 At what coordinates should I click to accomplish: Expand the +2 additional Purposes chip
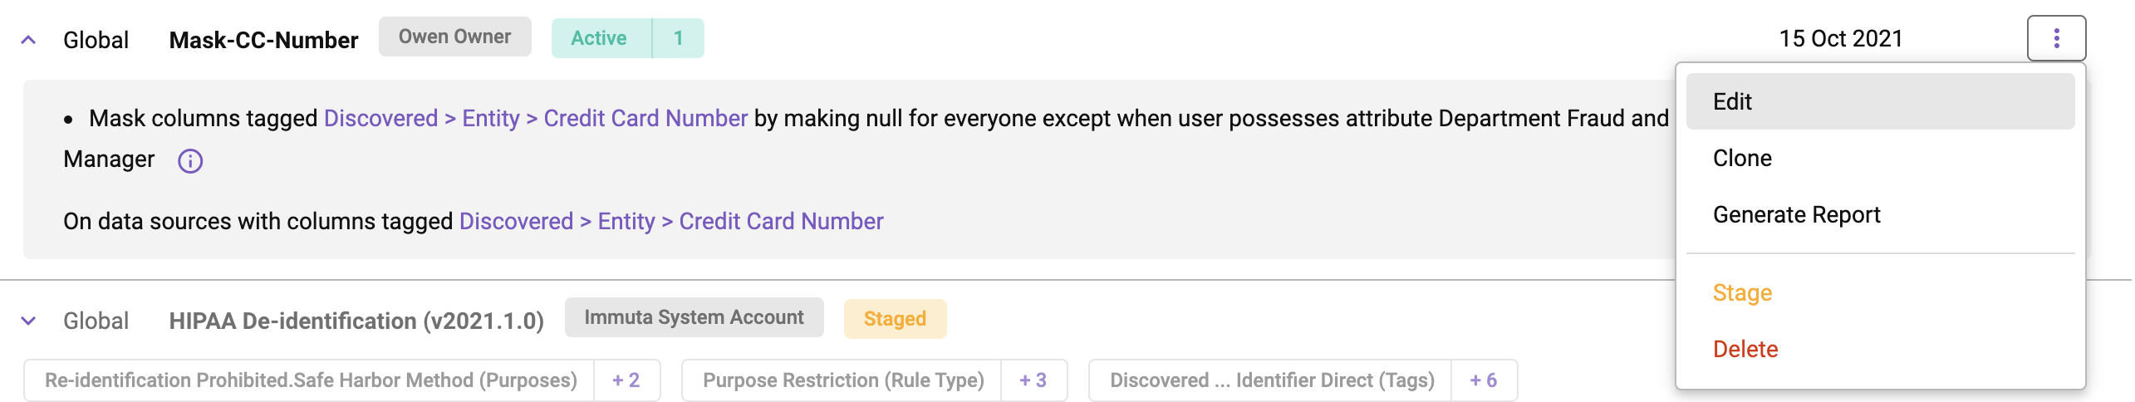pos(626,380)
